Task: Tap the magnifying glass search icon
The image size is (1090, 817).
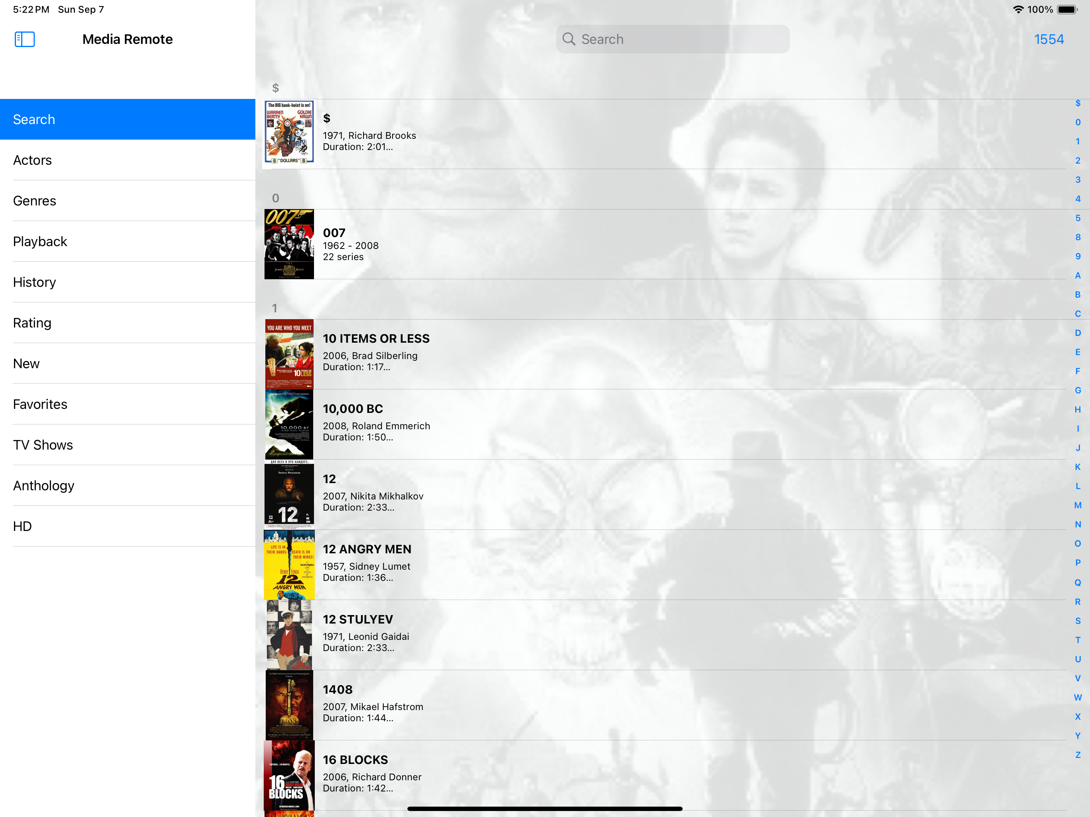Action: [x=569, y=39]
